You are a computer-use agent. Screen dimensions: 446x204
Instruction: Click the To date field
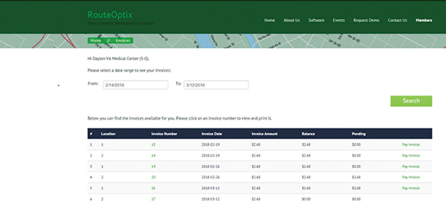(x=216, y=85)
